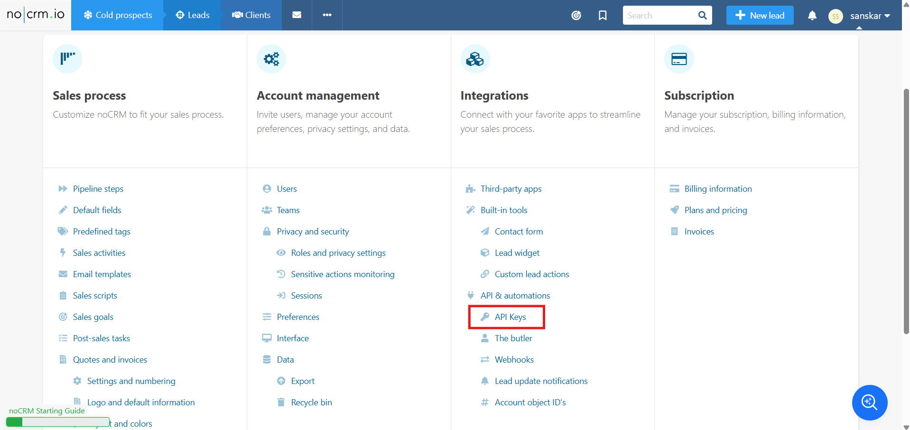Open Quotes and invoices settings
Screen dimensions: 910x430
coord(110,360)
